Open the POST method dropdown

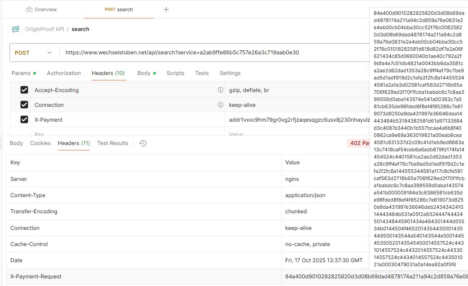coord(34,52)
